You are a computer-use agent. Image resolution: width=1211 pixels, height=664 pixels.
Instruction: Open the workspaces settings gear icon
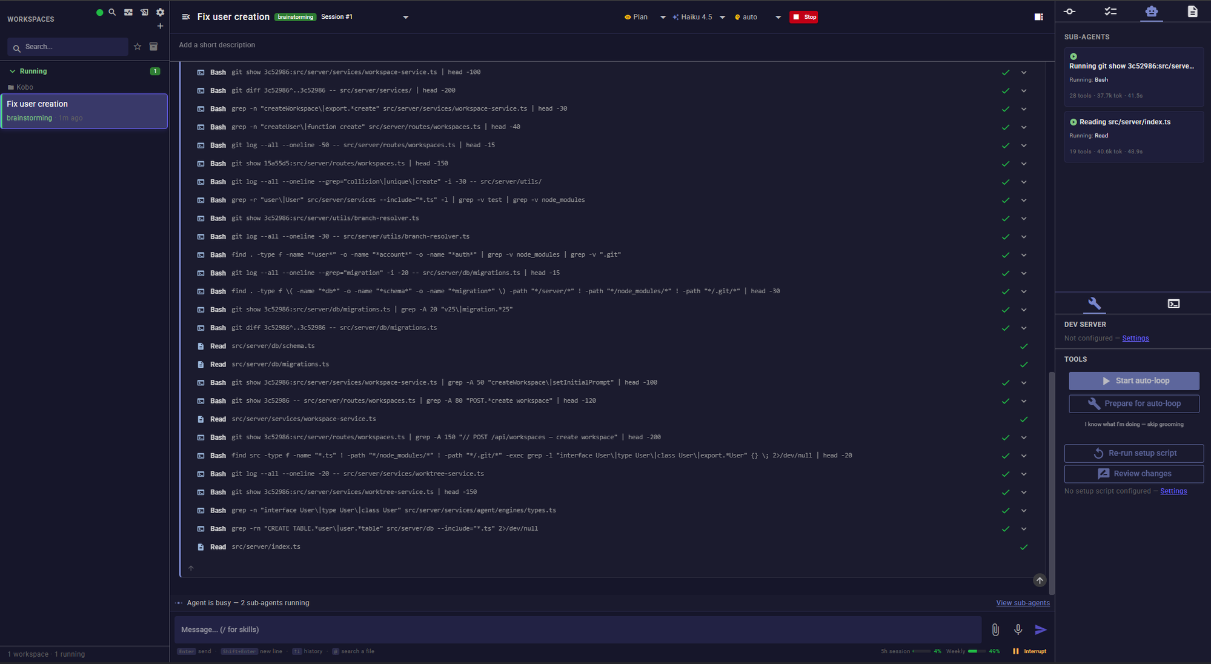(160, 12)
